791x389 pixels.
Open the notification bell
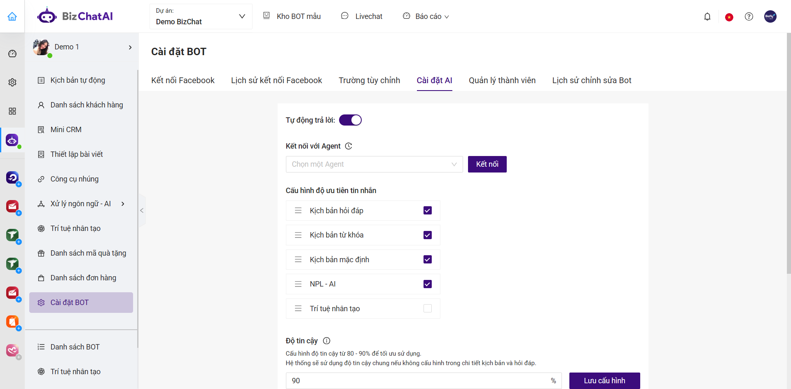(707, 16)
